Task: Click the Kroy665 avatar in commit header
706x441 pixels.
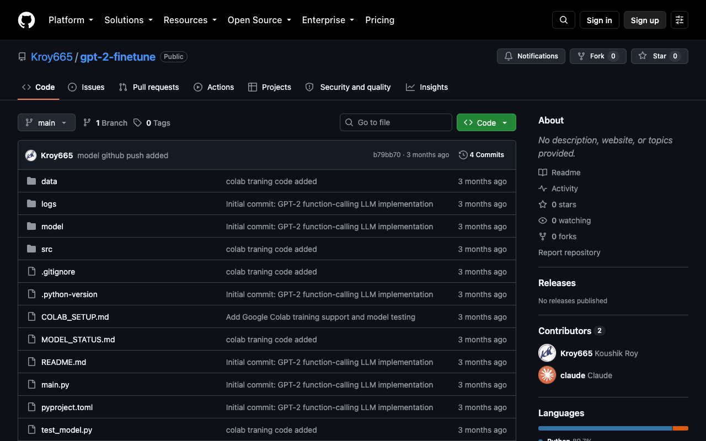Action: (x=31, y=155)
